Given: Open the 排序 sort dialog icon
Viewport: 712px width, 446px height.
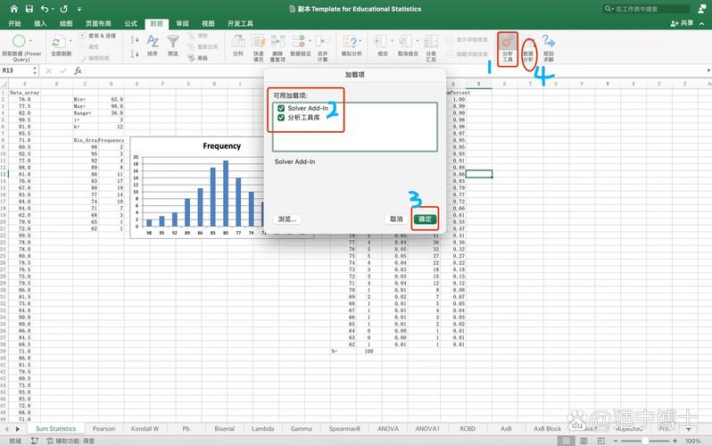Looking at the screenshot, I should [x=152, y=45].
